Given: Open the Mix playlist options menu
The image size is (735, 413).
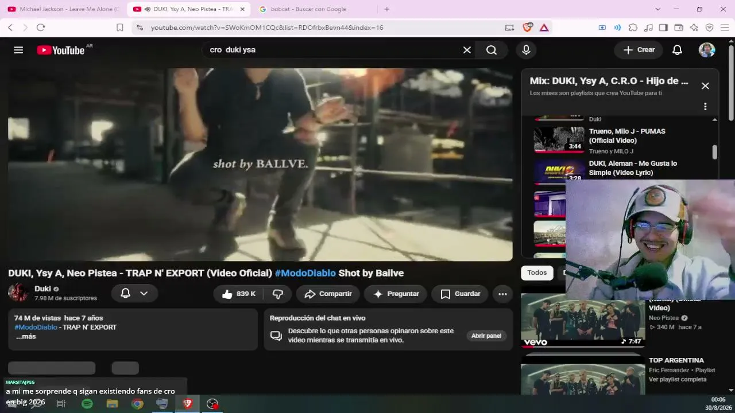Looking at the screenshot, I should pyautogui.click(x=705, y=107).
